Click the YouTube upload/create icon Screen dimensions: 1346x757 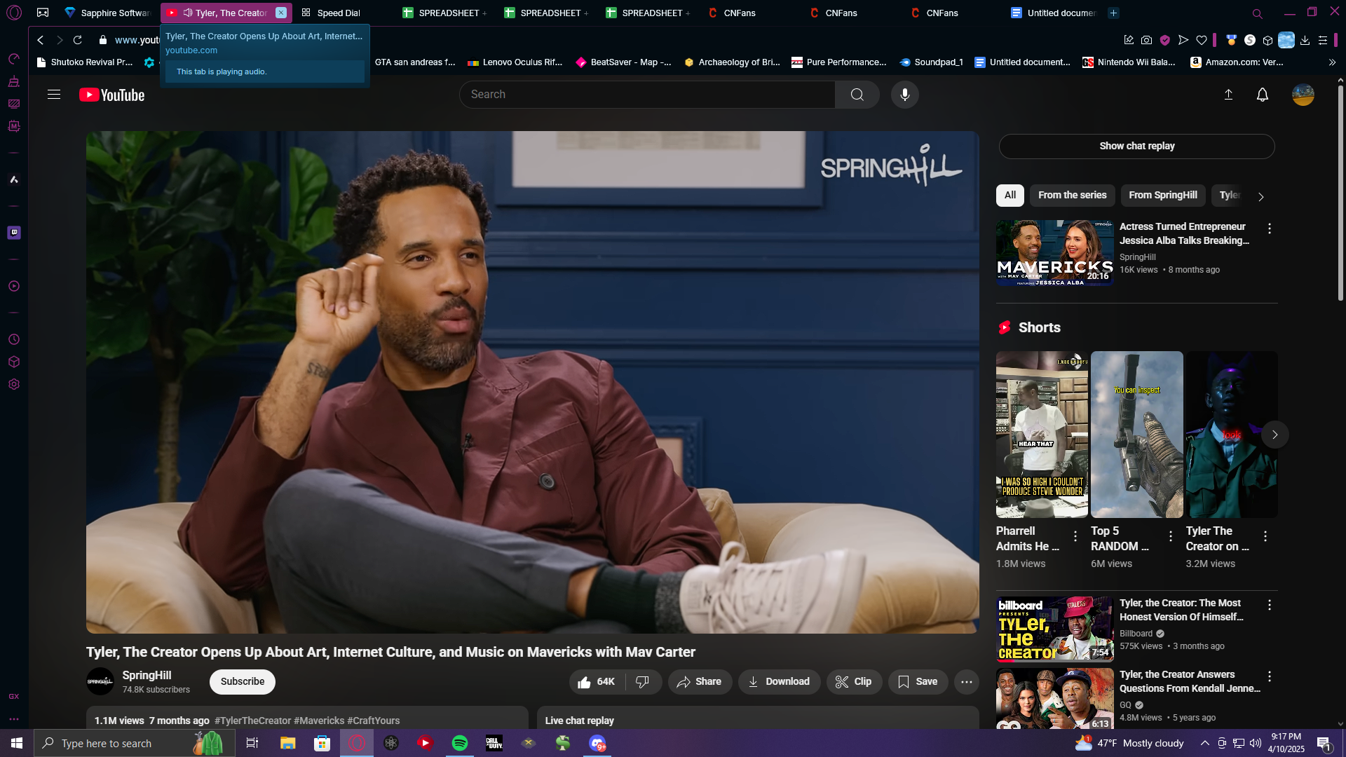1228,95
